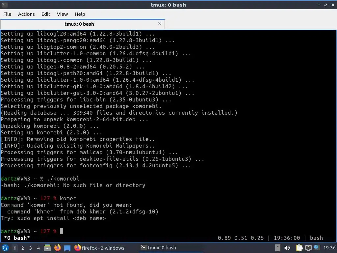
Task: Click the removable media eject tray icon
Action: (x=278, y=248)
